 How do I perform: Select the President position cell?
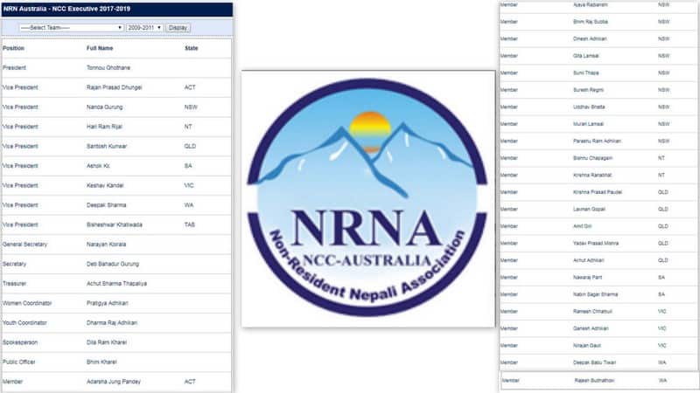pos(14,68)
